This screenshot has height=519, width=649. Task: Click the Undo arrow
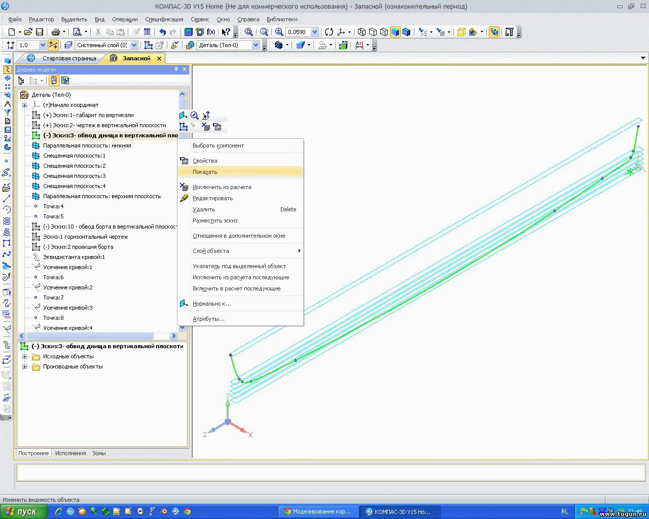click(162, 32)
